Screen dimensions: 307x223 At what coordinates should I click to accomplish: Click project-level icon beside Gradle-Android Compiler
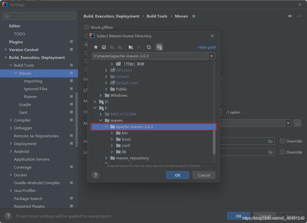click(72, 183)
